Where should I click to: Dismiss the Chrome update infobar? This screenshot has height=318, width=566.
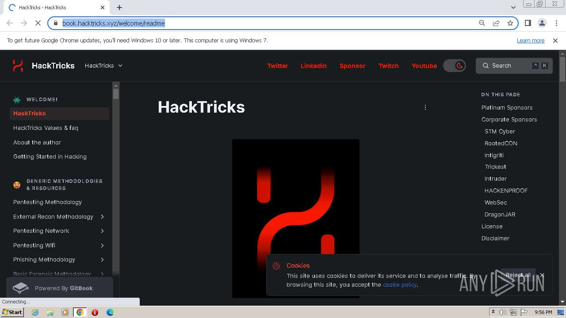pyautogui.click(x=555, y=41)
